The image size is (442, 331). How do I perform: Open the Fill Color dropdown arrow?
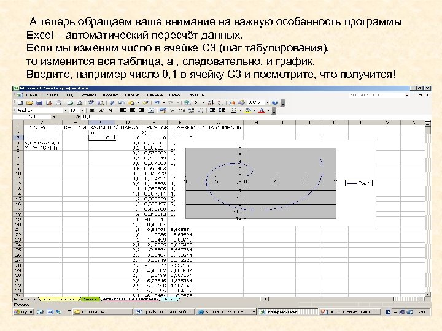pyautogui.click(x=254, y=110)
